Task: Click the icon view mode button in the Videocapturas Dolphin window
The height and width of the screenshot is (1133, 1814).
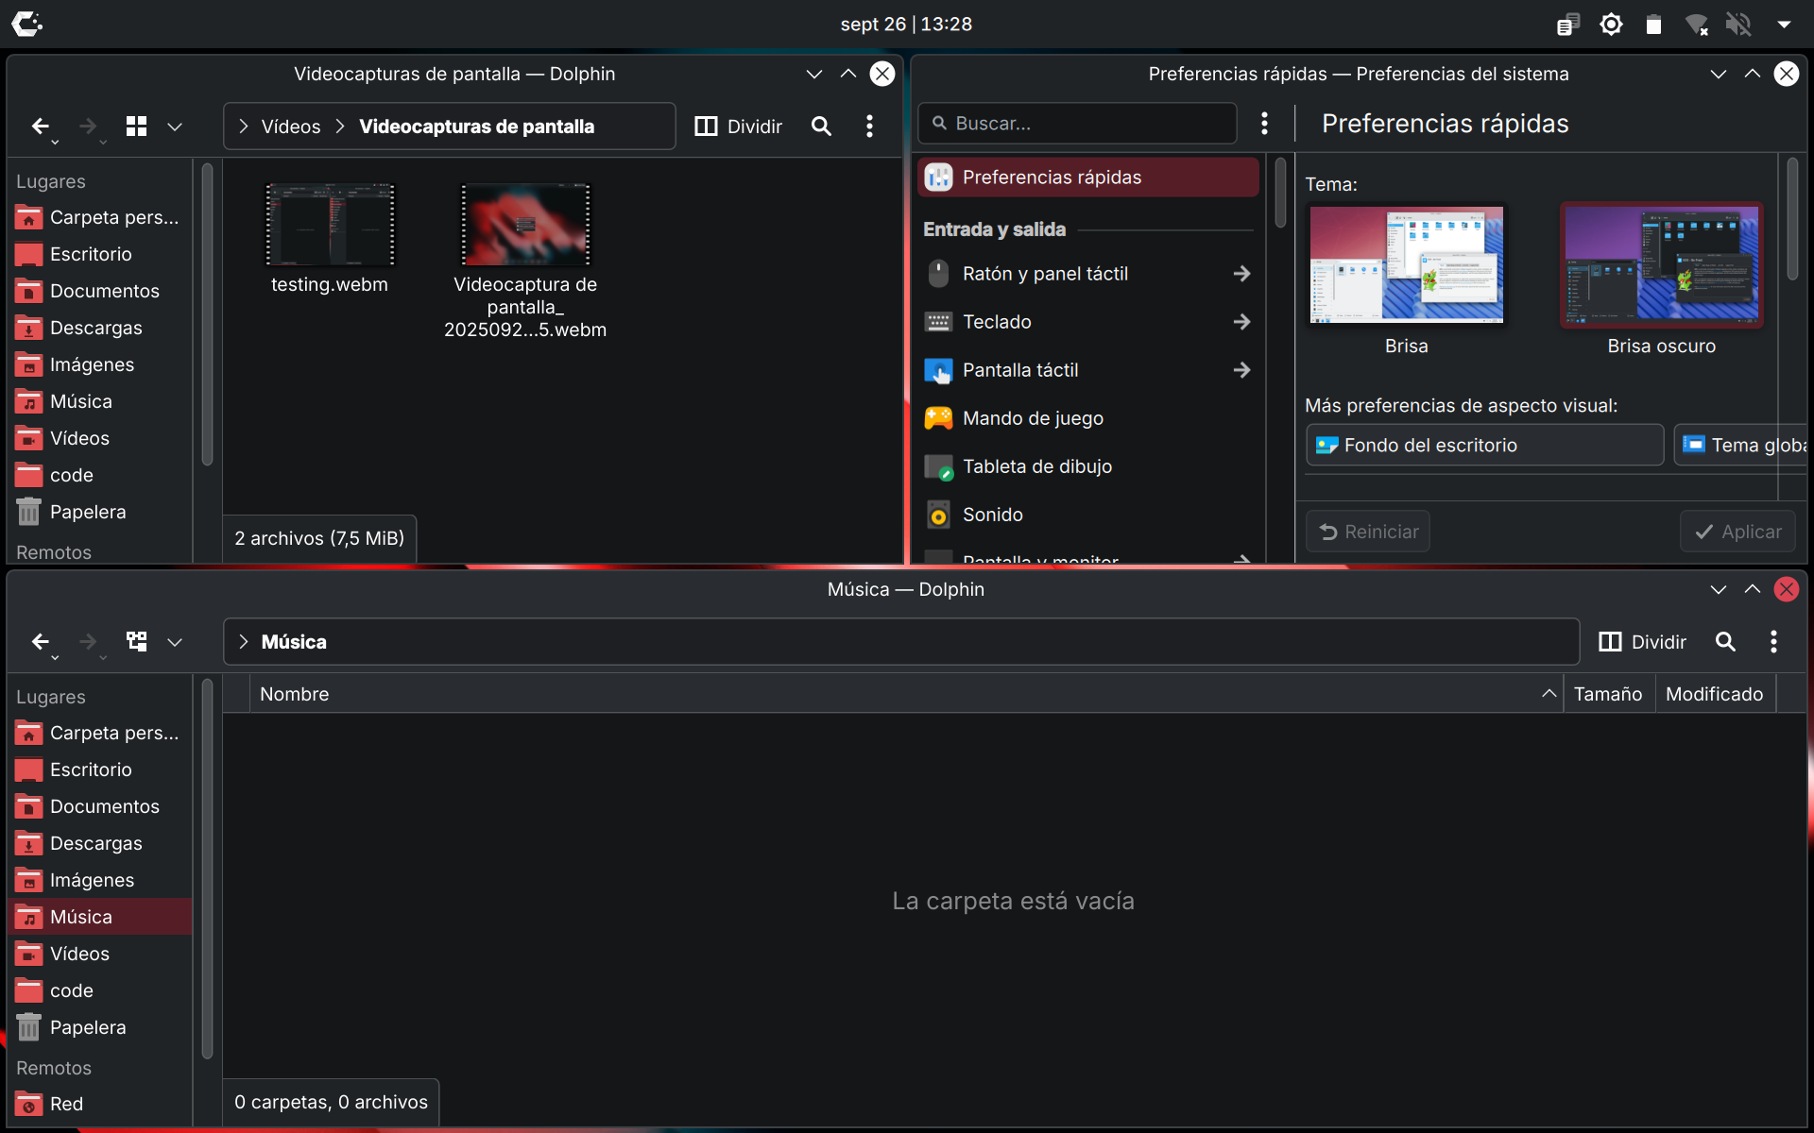Action: (136, 126)
